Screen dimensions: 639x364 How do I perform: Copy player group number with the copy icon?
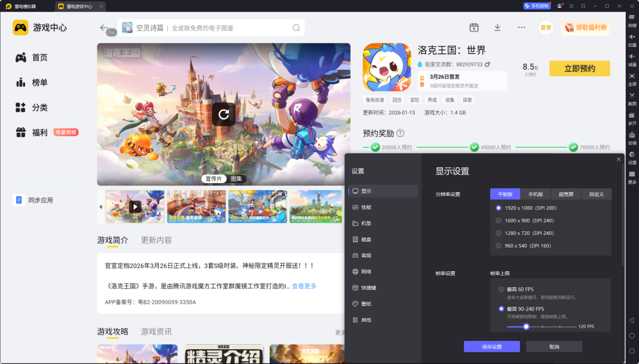point(487,65)
